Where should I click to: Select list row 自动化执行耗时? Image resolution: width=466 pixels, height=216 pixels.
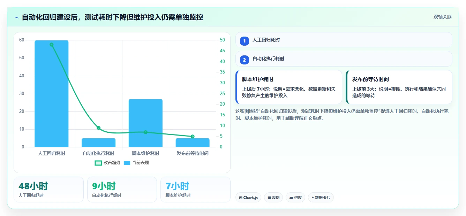[344, 59]
